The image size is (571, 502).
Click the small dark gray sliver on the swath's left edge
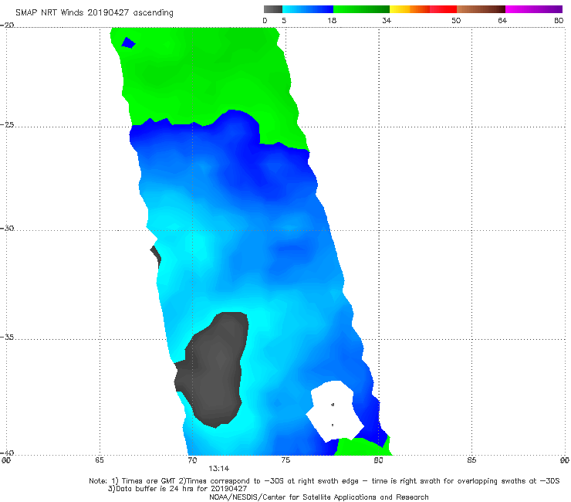point(156,256)
